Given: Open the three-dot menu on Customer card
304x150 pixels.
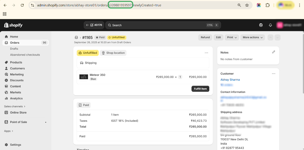Looking at the screenshot, I should [273, 74].
